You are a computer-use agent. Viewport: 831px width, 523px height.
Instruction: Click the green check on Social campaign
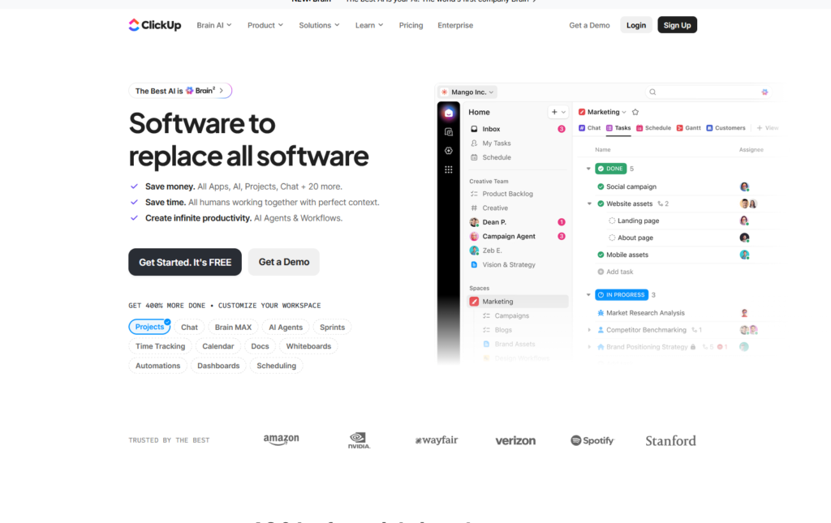(x=601, y=186)
